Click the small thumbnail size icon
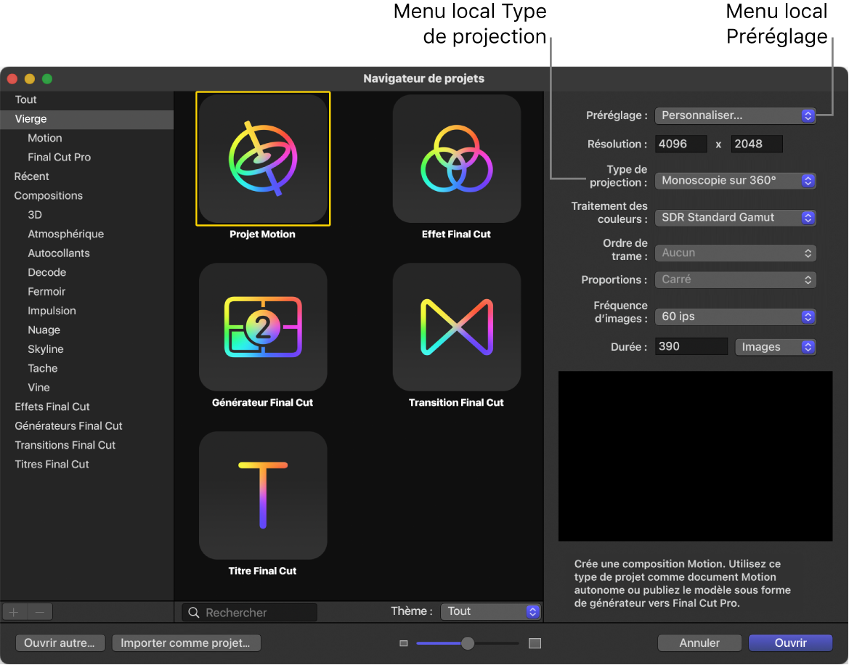849x665 pixels. tap(404, 642)
